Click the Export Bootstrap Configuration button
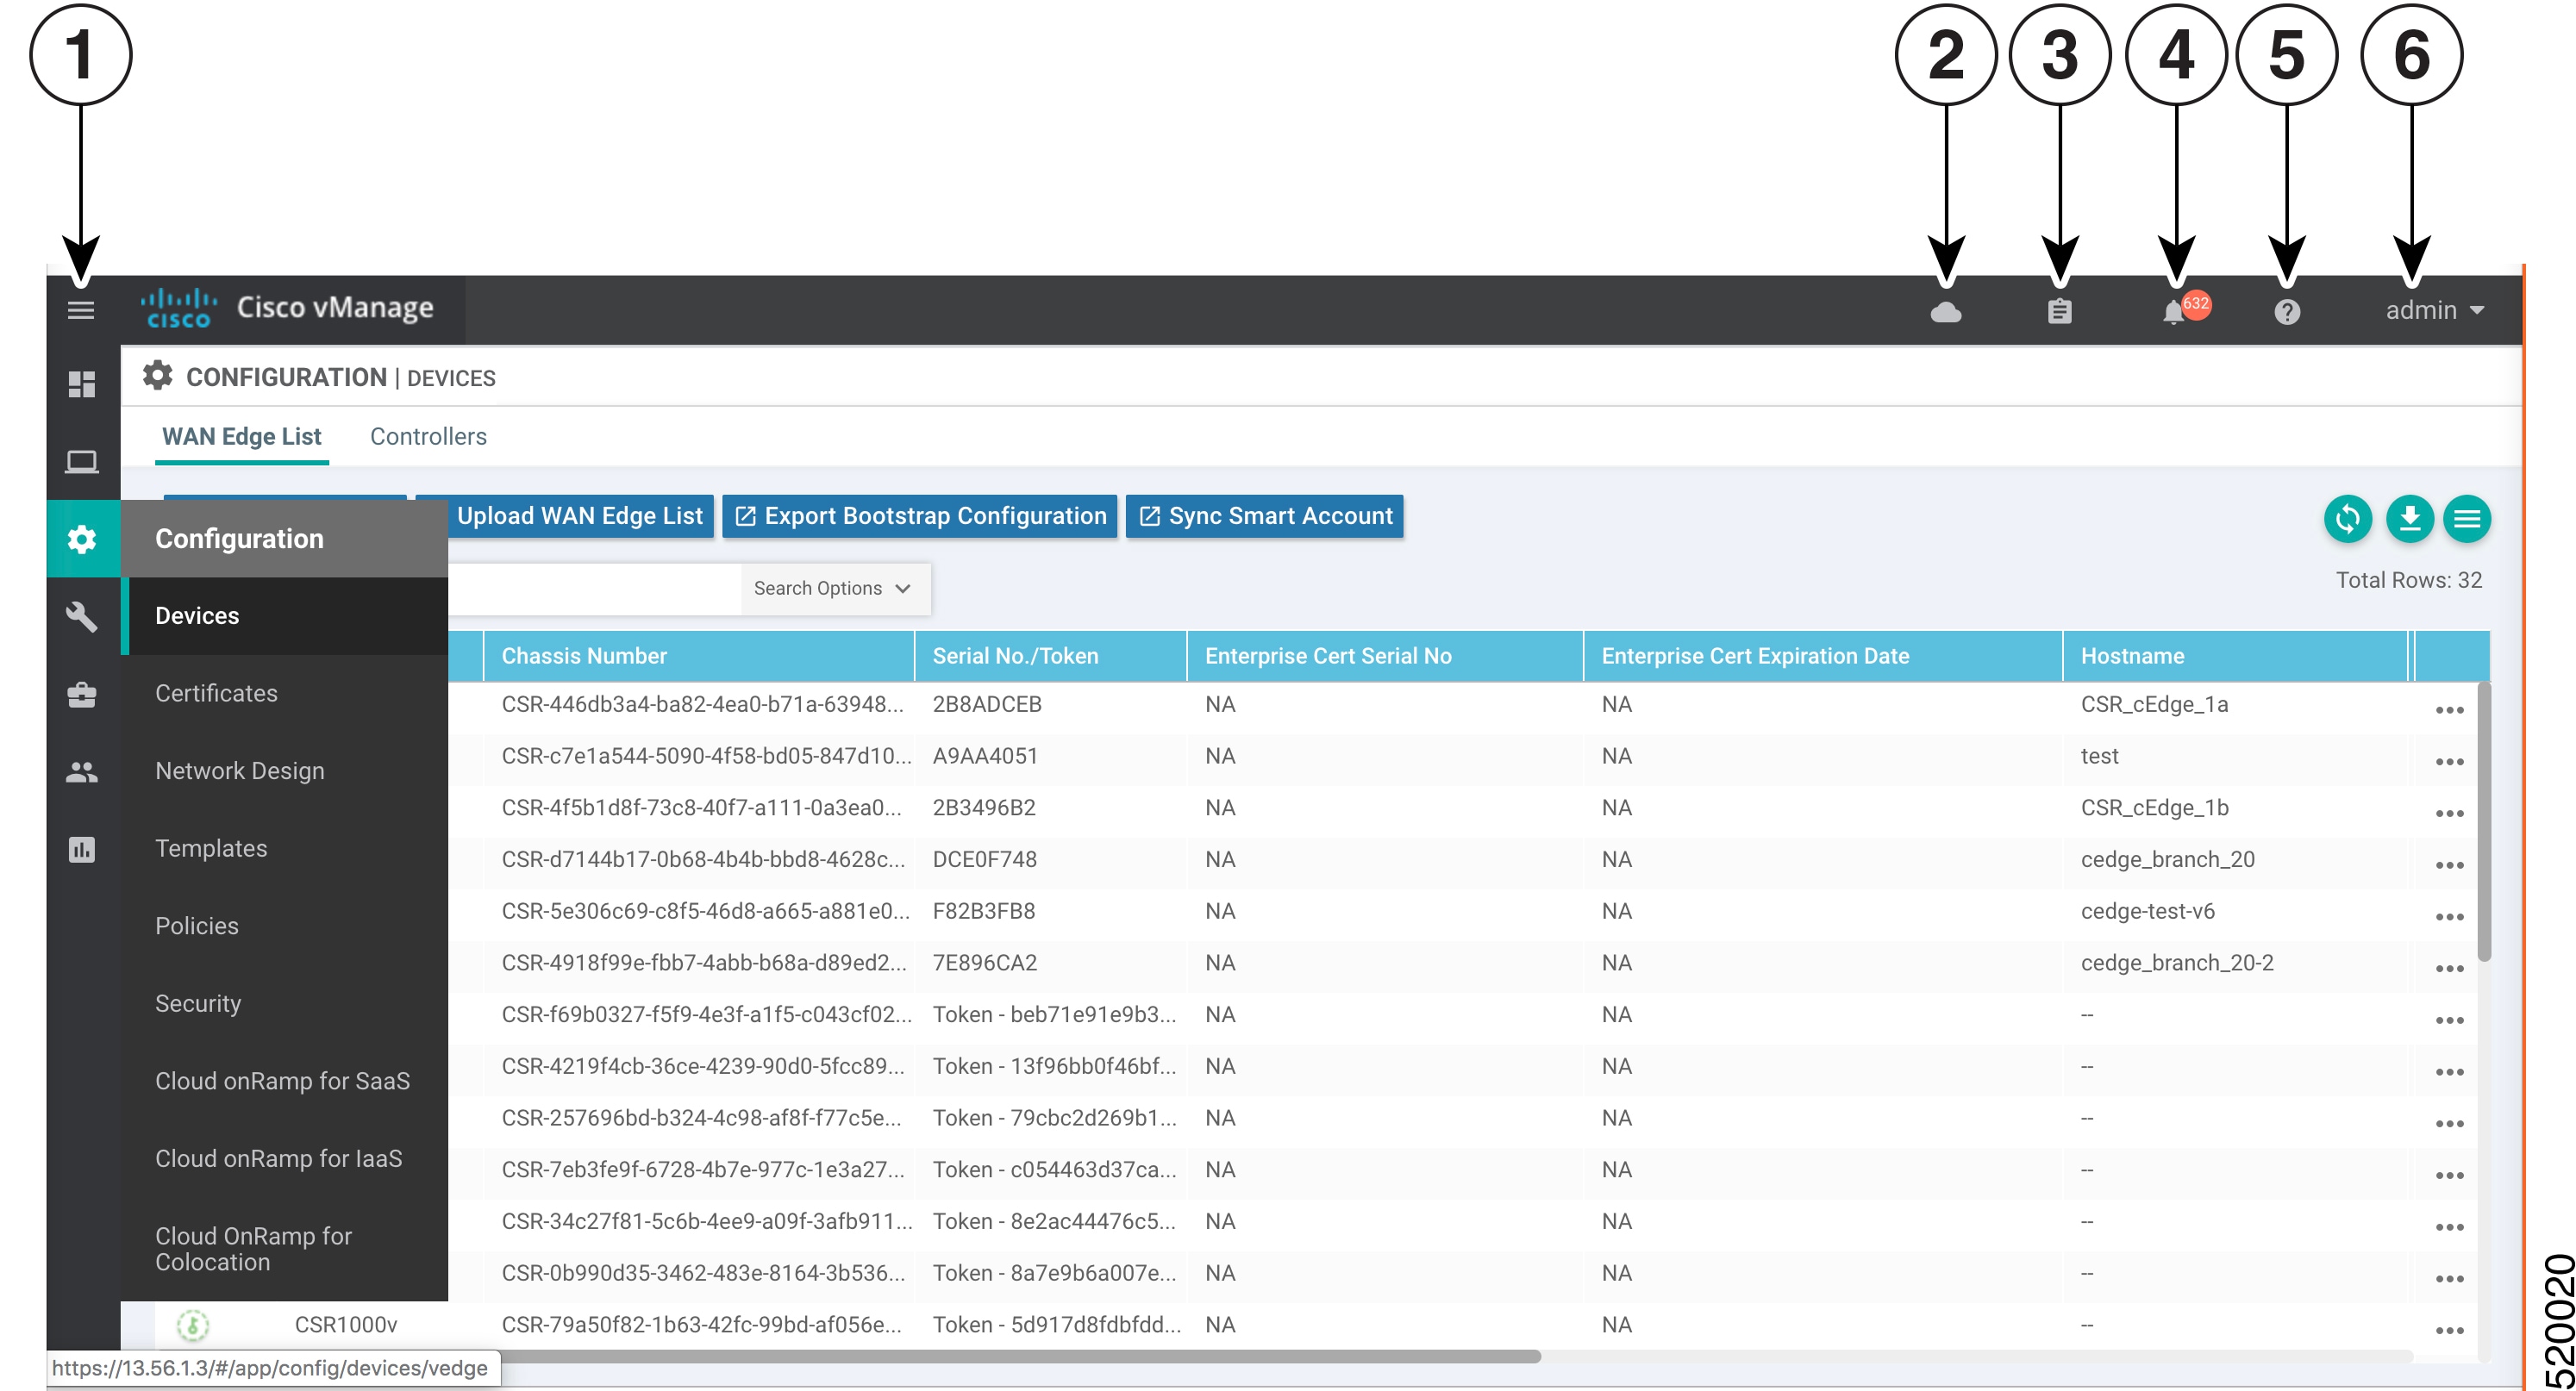 (x=919, y=516)
